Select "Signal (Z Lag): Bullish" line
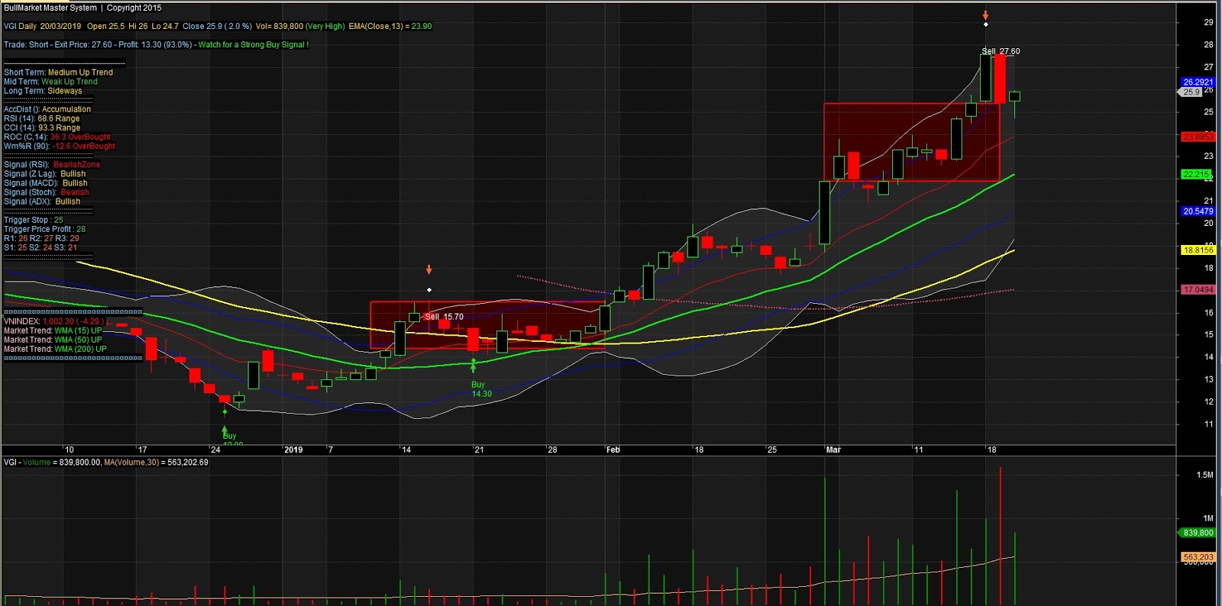This screenshot has height=606, width=1222. pos(45,174)
